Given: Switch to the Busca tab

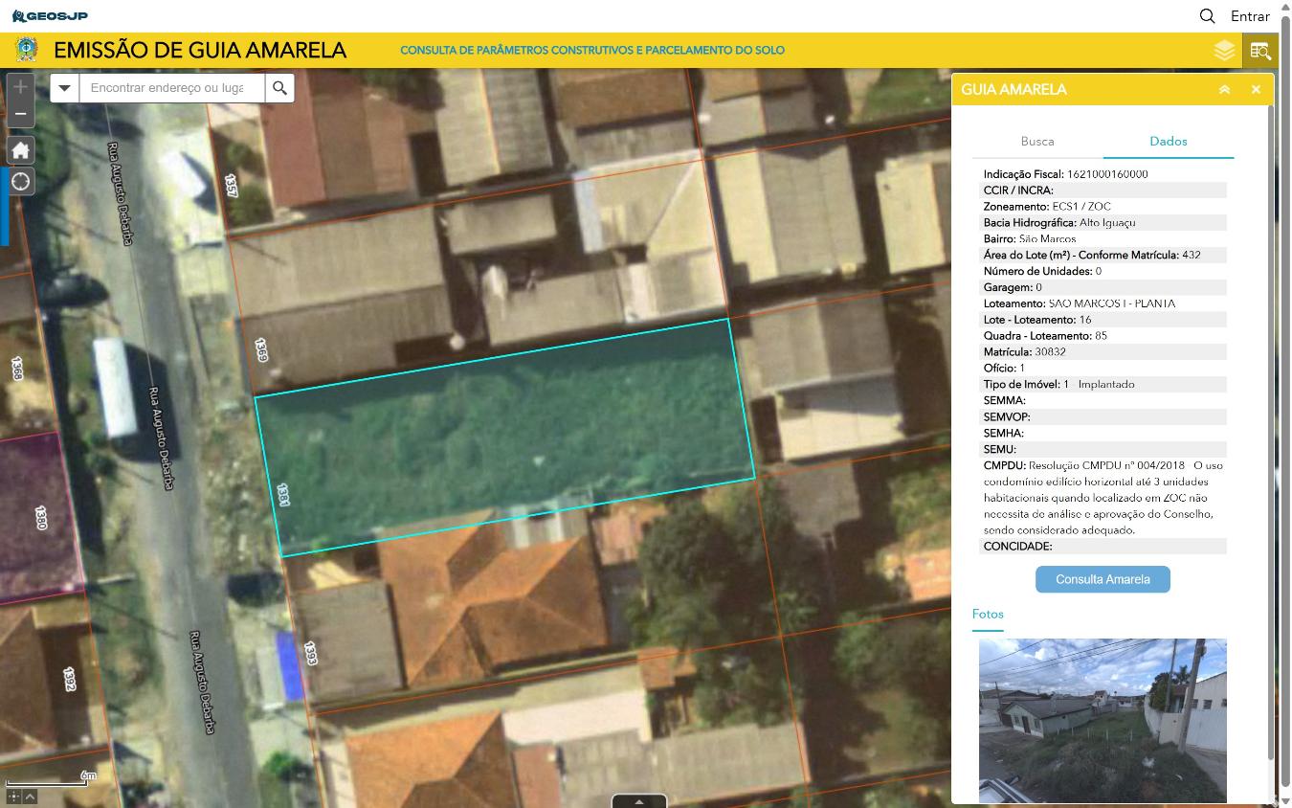Looking at the screenshot, I should (1036, 142).
